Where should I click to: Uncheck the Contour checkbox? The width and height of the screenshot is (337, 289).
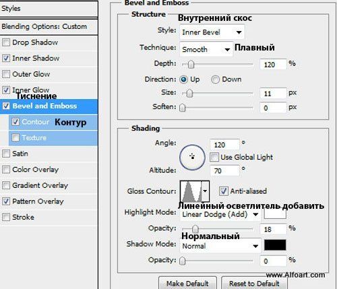(x=16, y=122)
